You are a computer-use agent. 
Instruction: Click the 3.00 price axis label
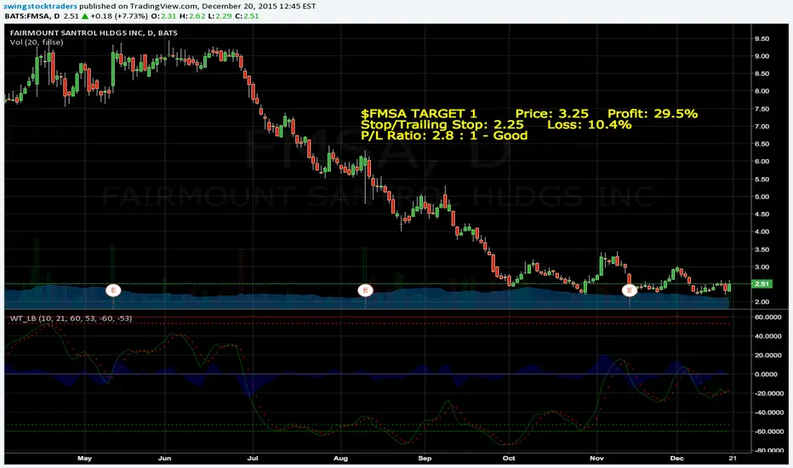(x=762, y=267)
